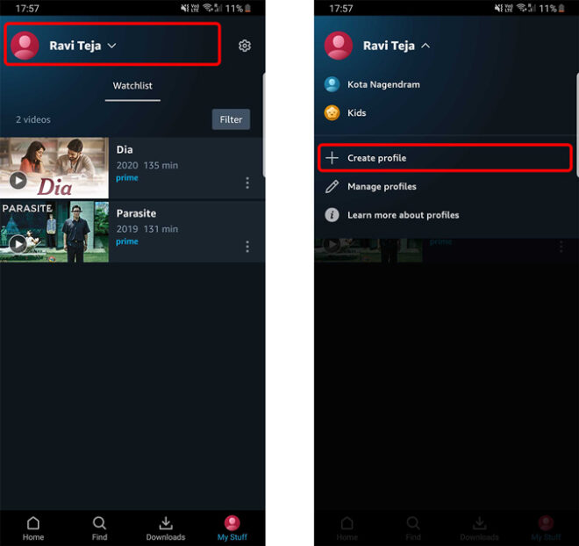Open My Stuff in left bottom bar
This screenshot has height=546, width=579.
[232, 528]
